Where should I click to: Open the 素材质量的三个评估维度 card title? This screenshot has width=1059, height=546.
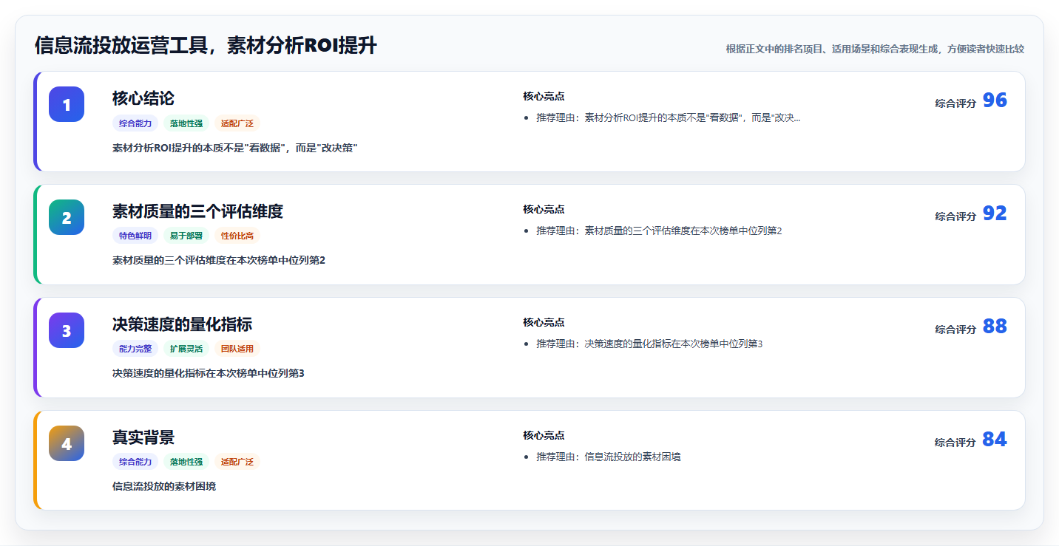tap(197, 211)
